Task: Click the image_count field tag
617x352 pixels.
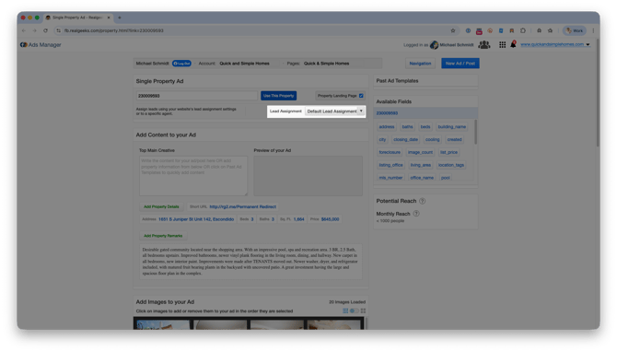Action: [420, 152]
